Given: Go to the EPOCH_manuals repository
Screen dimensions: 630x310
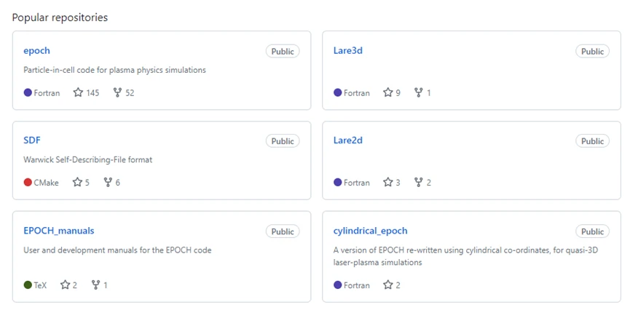Looking at the screenshot, I should [x=59, y=231].
